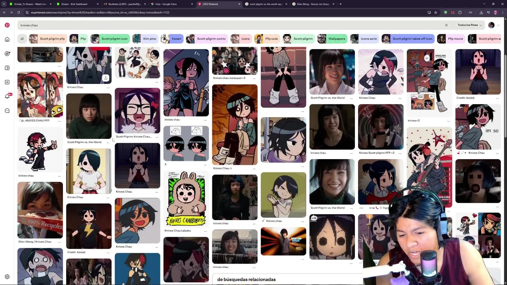Open the browser three-dot menu
This screenshot has height=285, width=507.
point(502,12)
